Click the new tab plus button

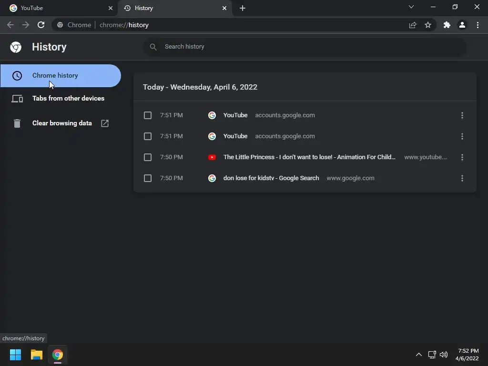[x=243, y=8]
